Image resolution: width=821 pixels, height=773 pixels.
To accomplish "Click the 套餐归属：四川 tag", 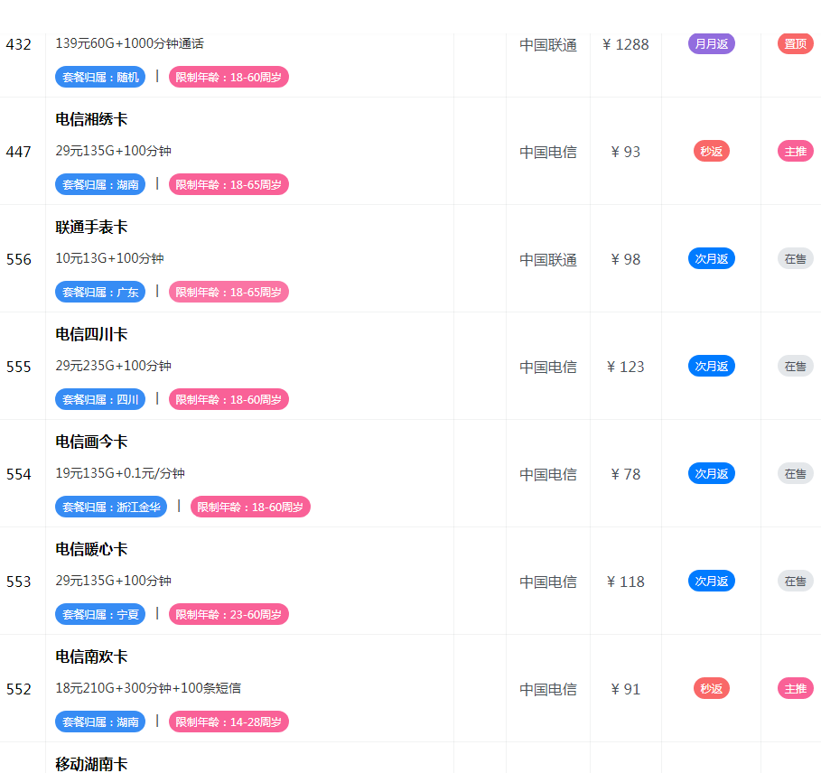I will coord(100,399).
